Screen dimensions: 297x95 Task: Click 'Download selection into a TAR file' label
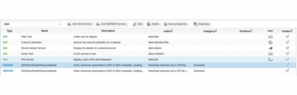(x=169, y=65)
